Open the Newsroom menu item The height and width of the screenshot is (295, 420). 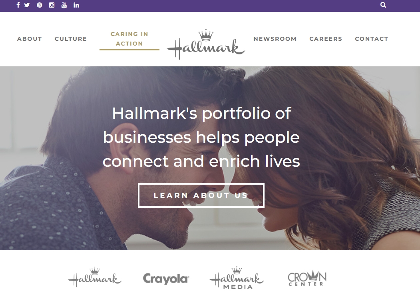[275, 39]
